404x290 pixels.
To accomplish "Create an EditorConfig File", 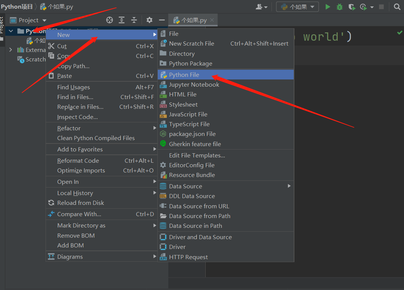I will click(x=226, y=165).
